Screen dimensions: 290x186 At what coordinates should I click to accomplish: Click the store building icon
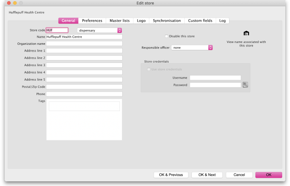tap(246, 33)
